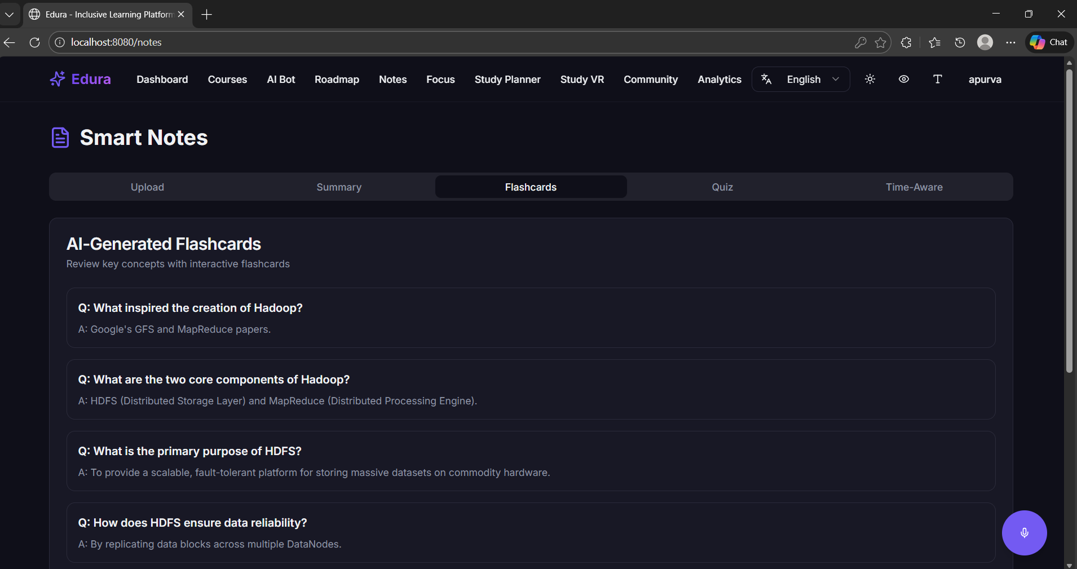Click the page vertical scrollbar thumb
Image resolution: width=1077 pixels, height=569 pixels.
(1069, 220)
